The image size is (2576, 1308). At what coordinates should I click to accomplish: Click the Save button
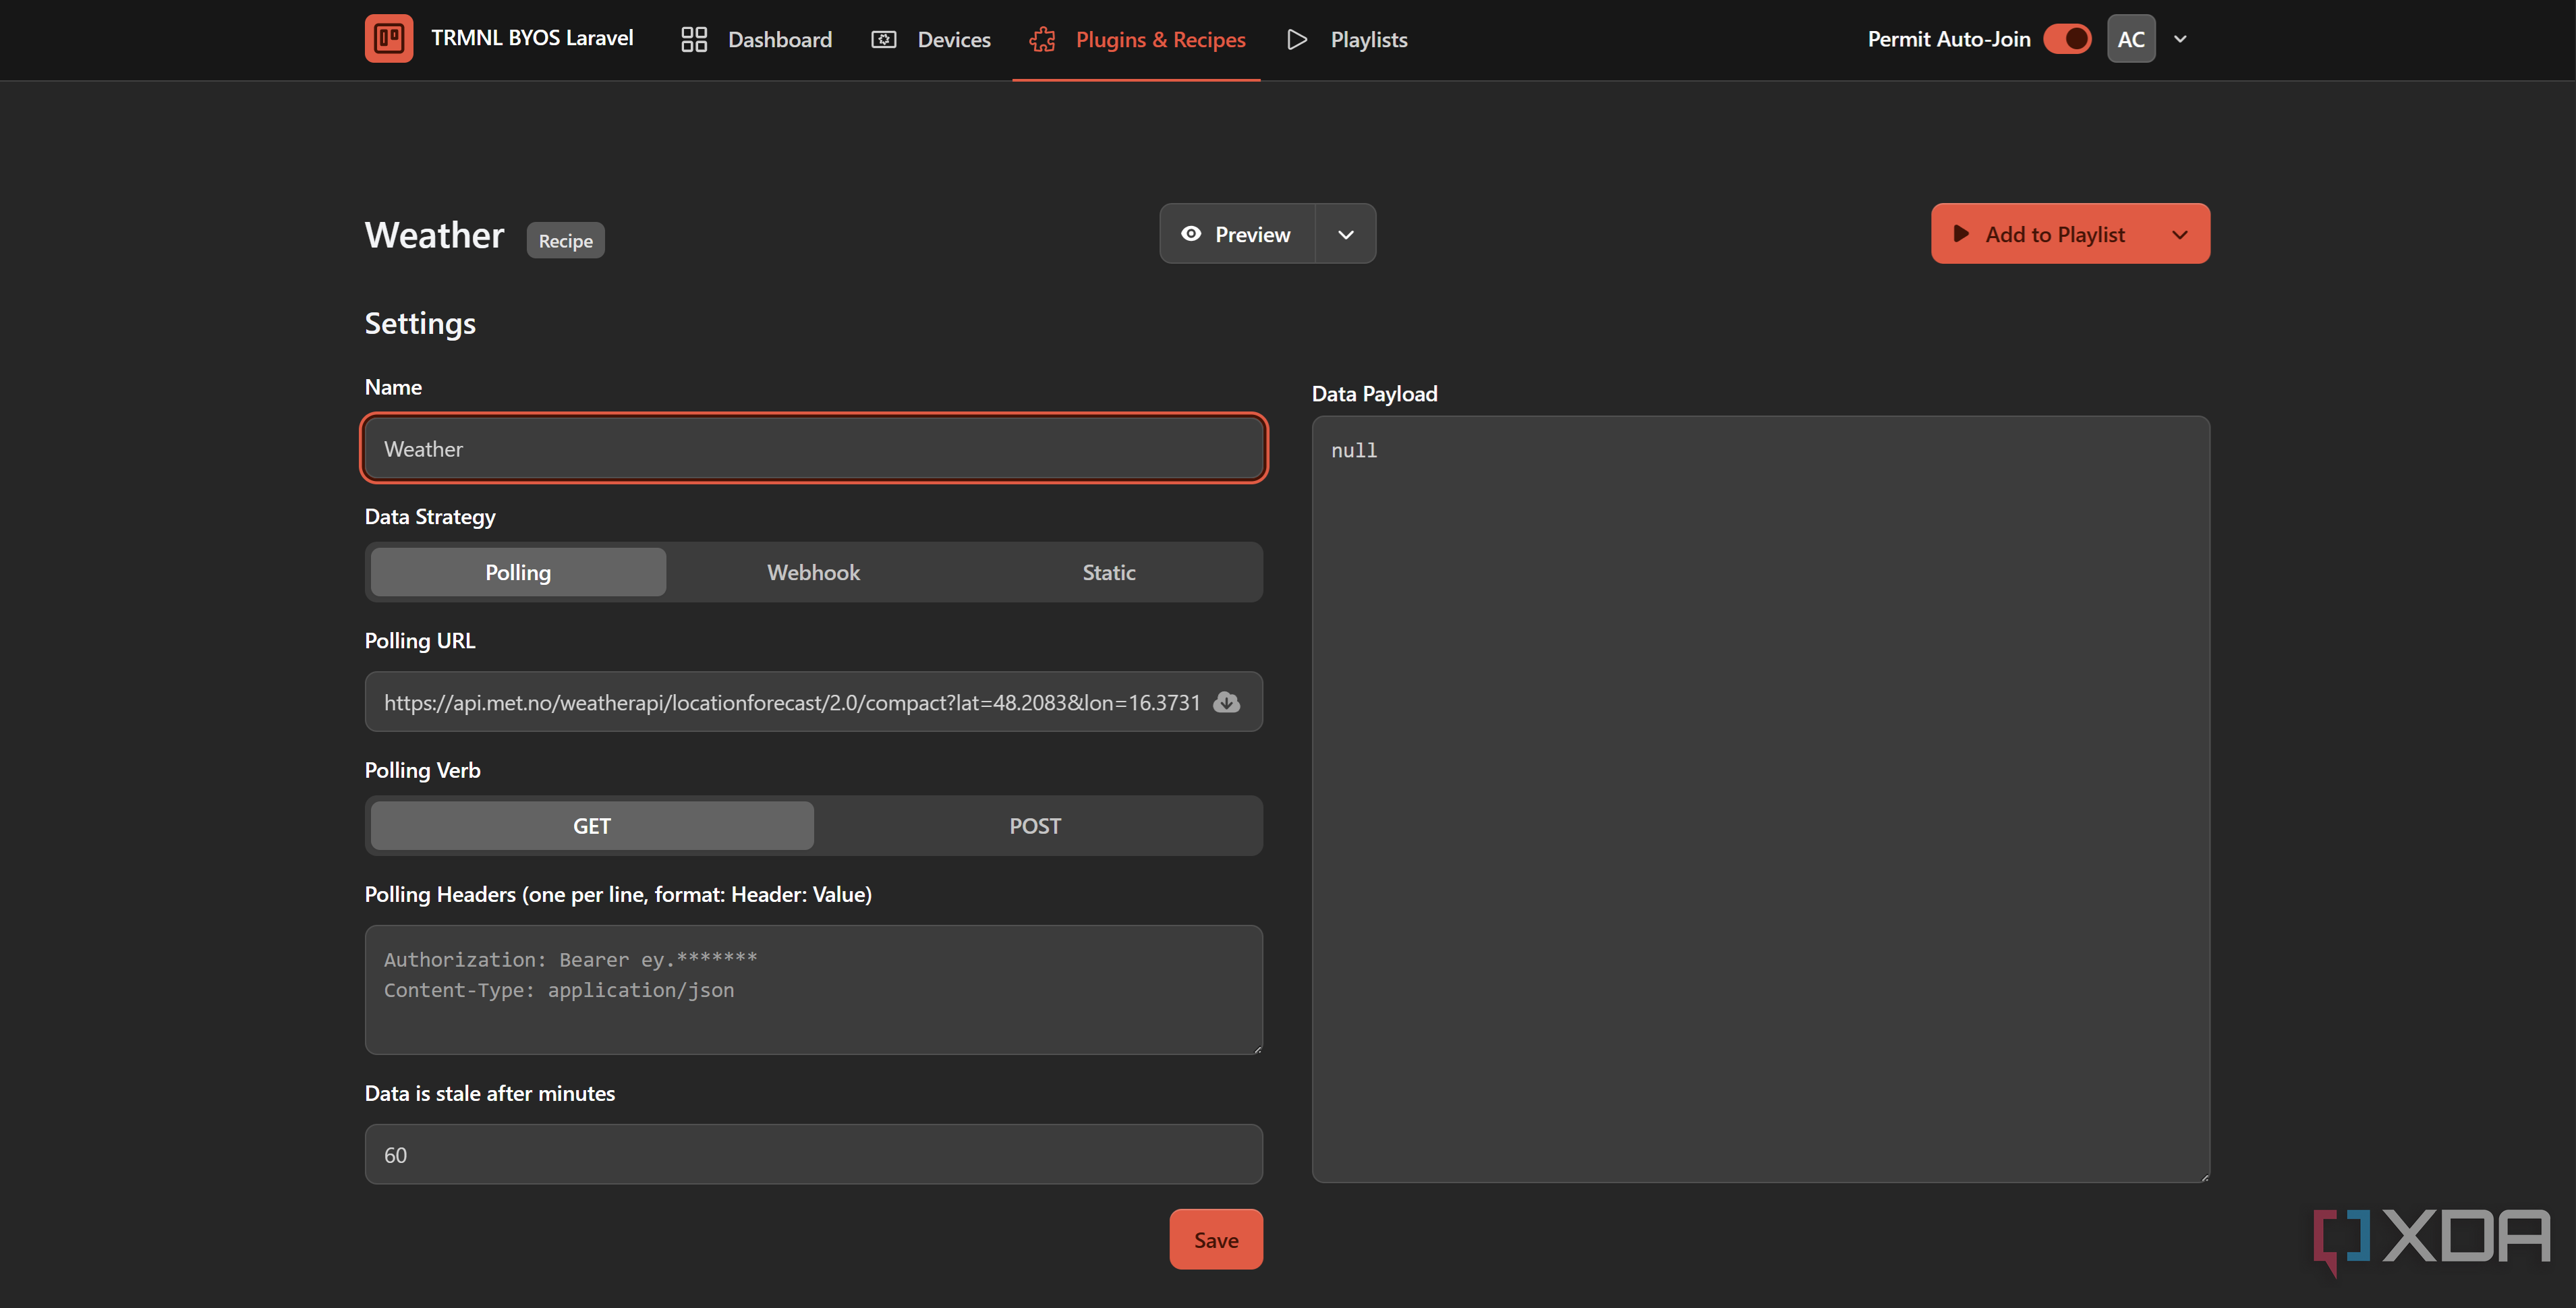(1216, 1239)
